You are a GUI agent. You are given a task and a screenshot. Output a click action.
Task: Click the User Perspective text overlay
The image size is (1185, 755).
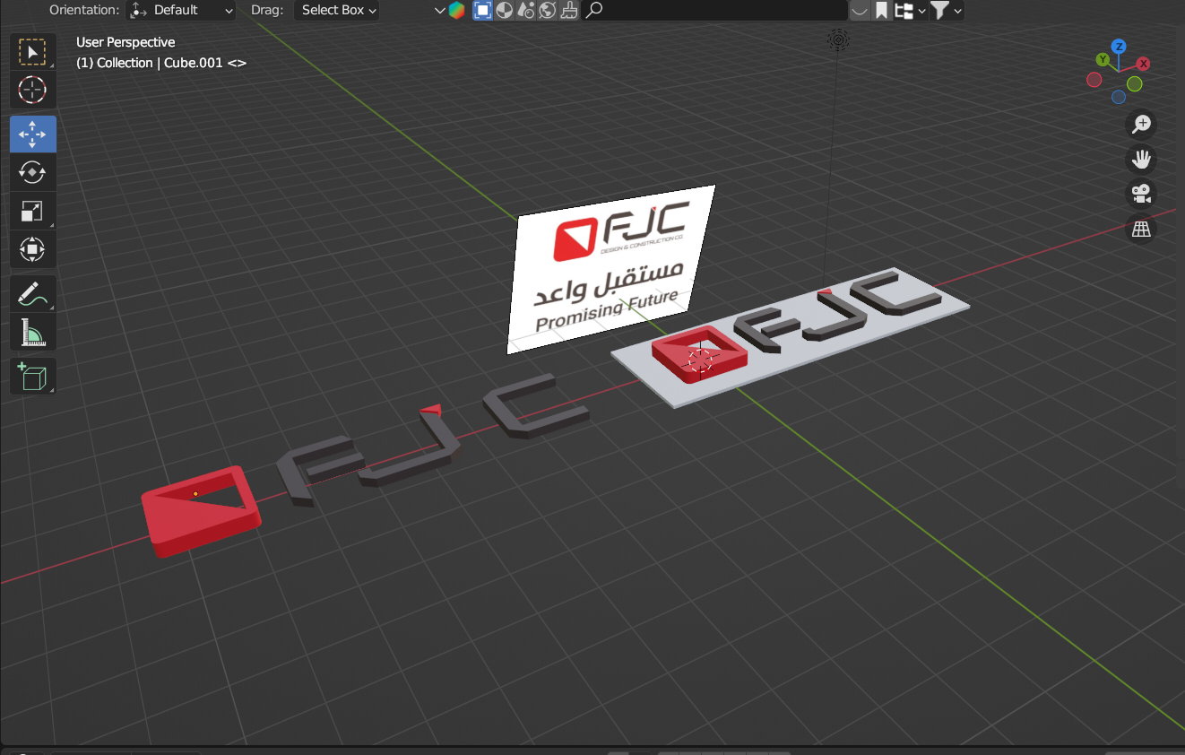pyautogui.click(x=125, y=42)
